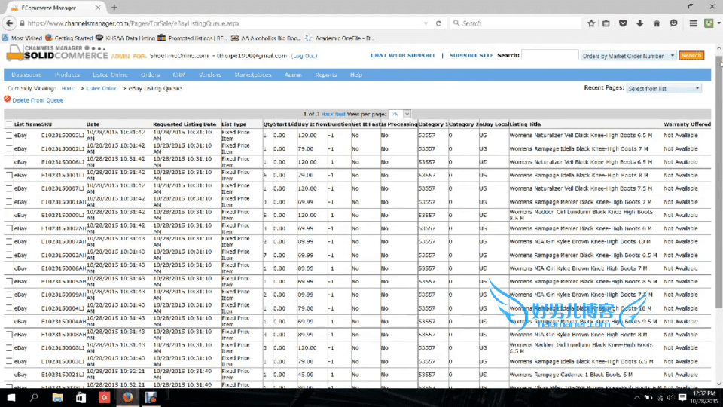This screenshot has width=723, height=407.
Task: Open the Vendors menu
Action: (x=210, y=75)
